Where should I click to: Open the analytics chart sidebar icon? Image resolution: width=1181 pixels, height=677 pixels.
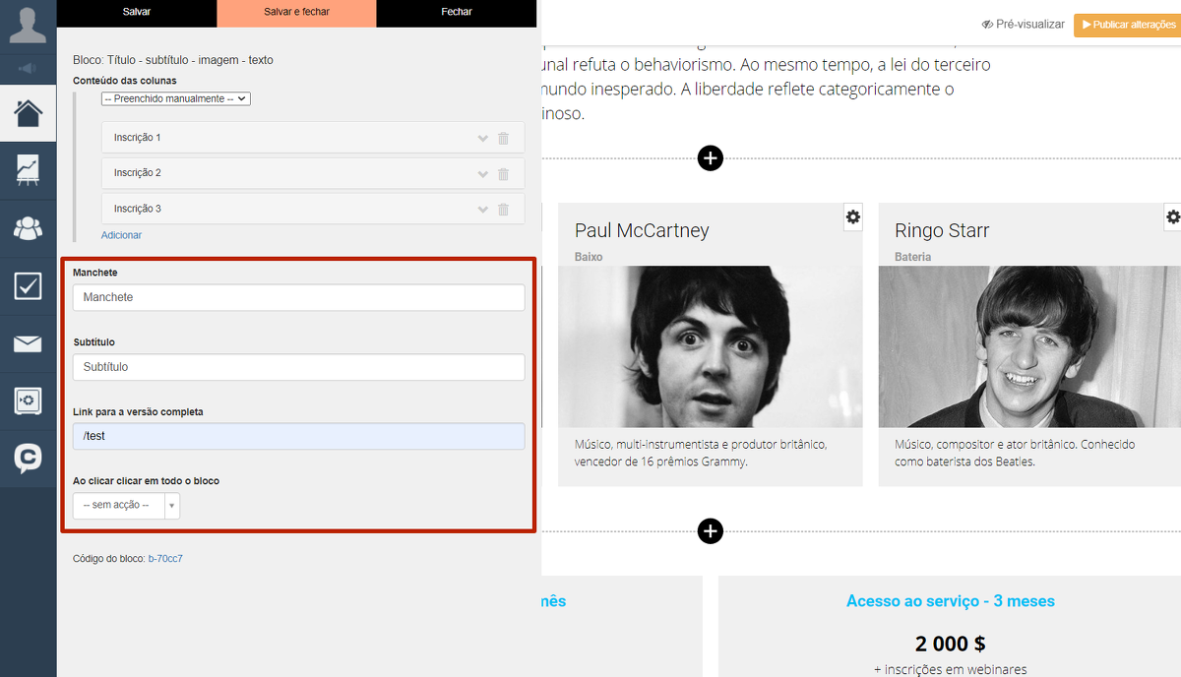coord(28,170)
